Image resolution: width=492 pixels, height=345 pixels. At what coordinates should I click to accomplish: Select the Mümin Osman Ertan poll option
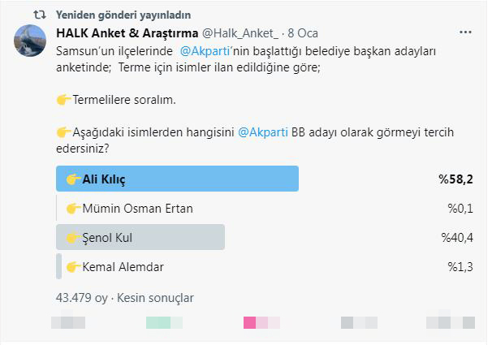click(265, 209)
